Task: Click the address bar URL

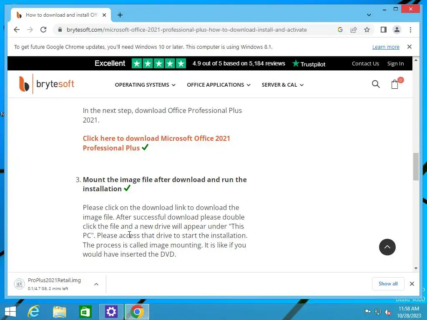Action: point(186,30)
